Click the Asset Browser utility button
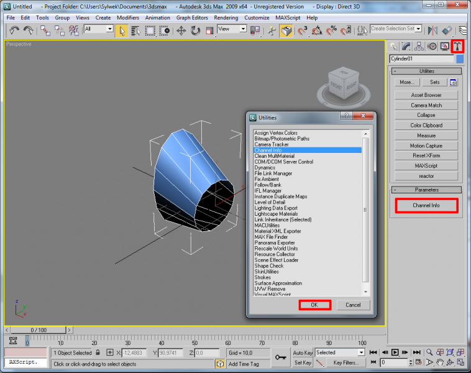 tap(426, 95)
